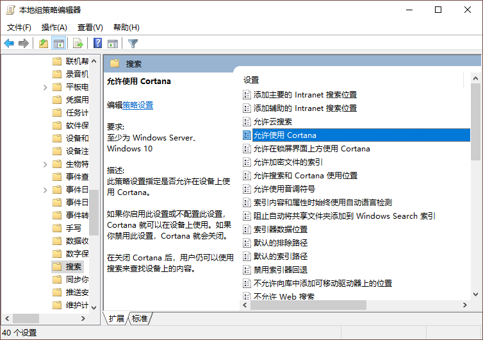This screenshot has width=483, height=340.
Task: Click the Export List toolbar icon
Action: coord(78,44)
